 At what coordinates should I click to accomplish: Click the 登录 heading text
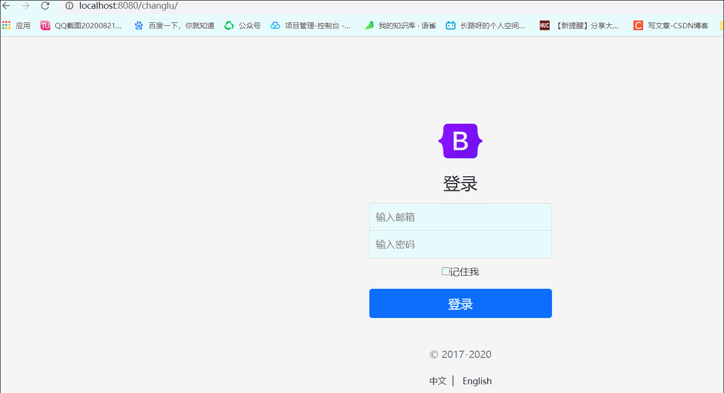tap(460, 184)
